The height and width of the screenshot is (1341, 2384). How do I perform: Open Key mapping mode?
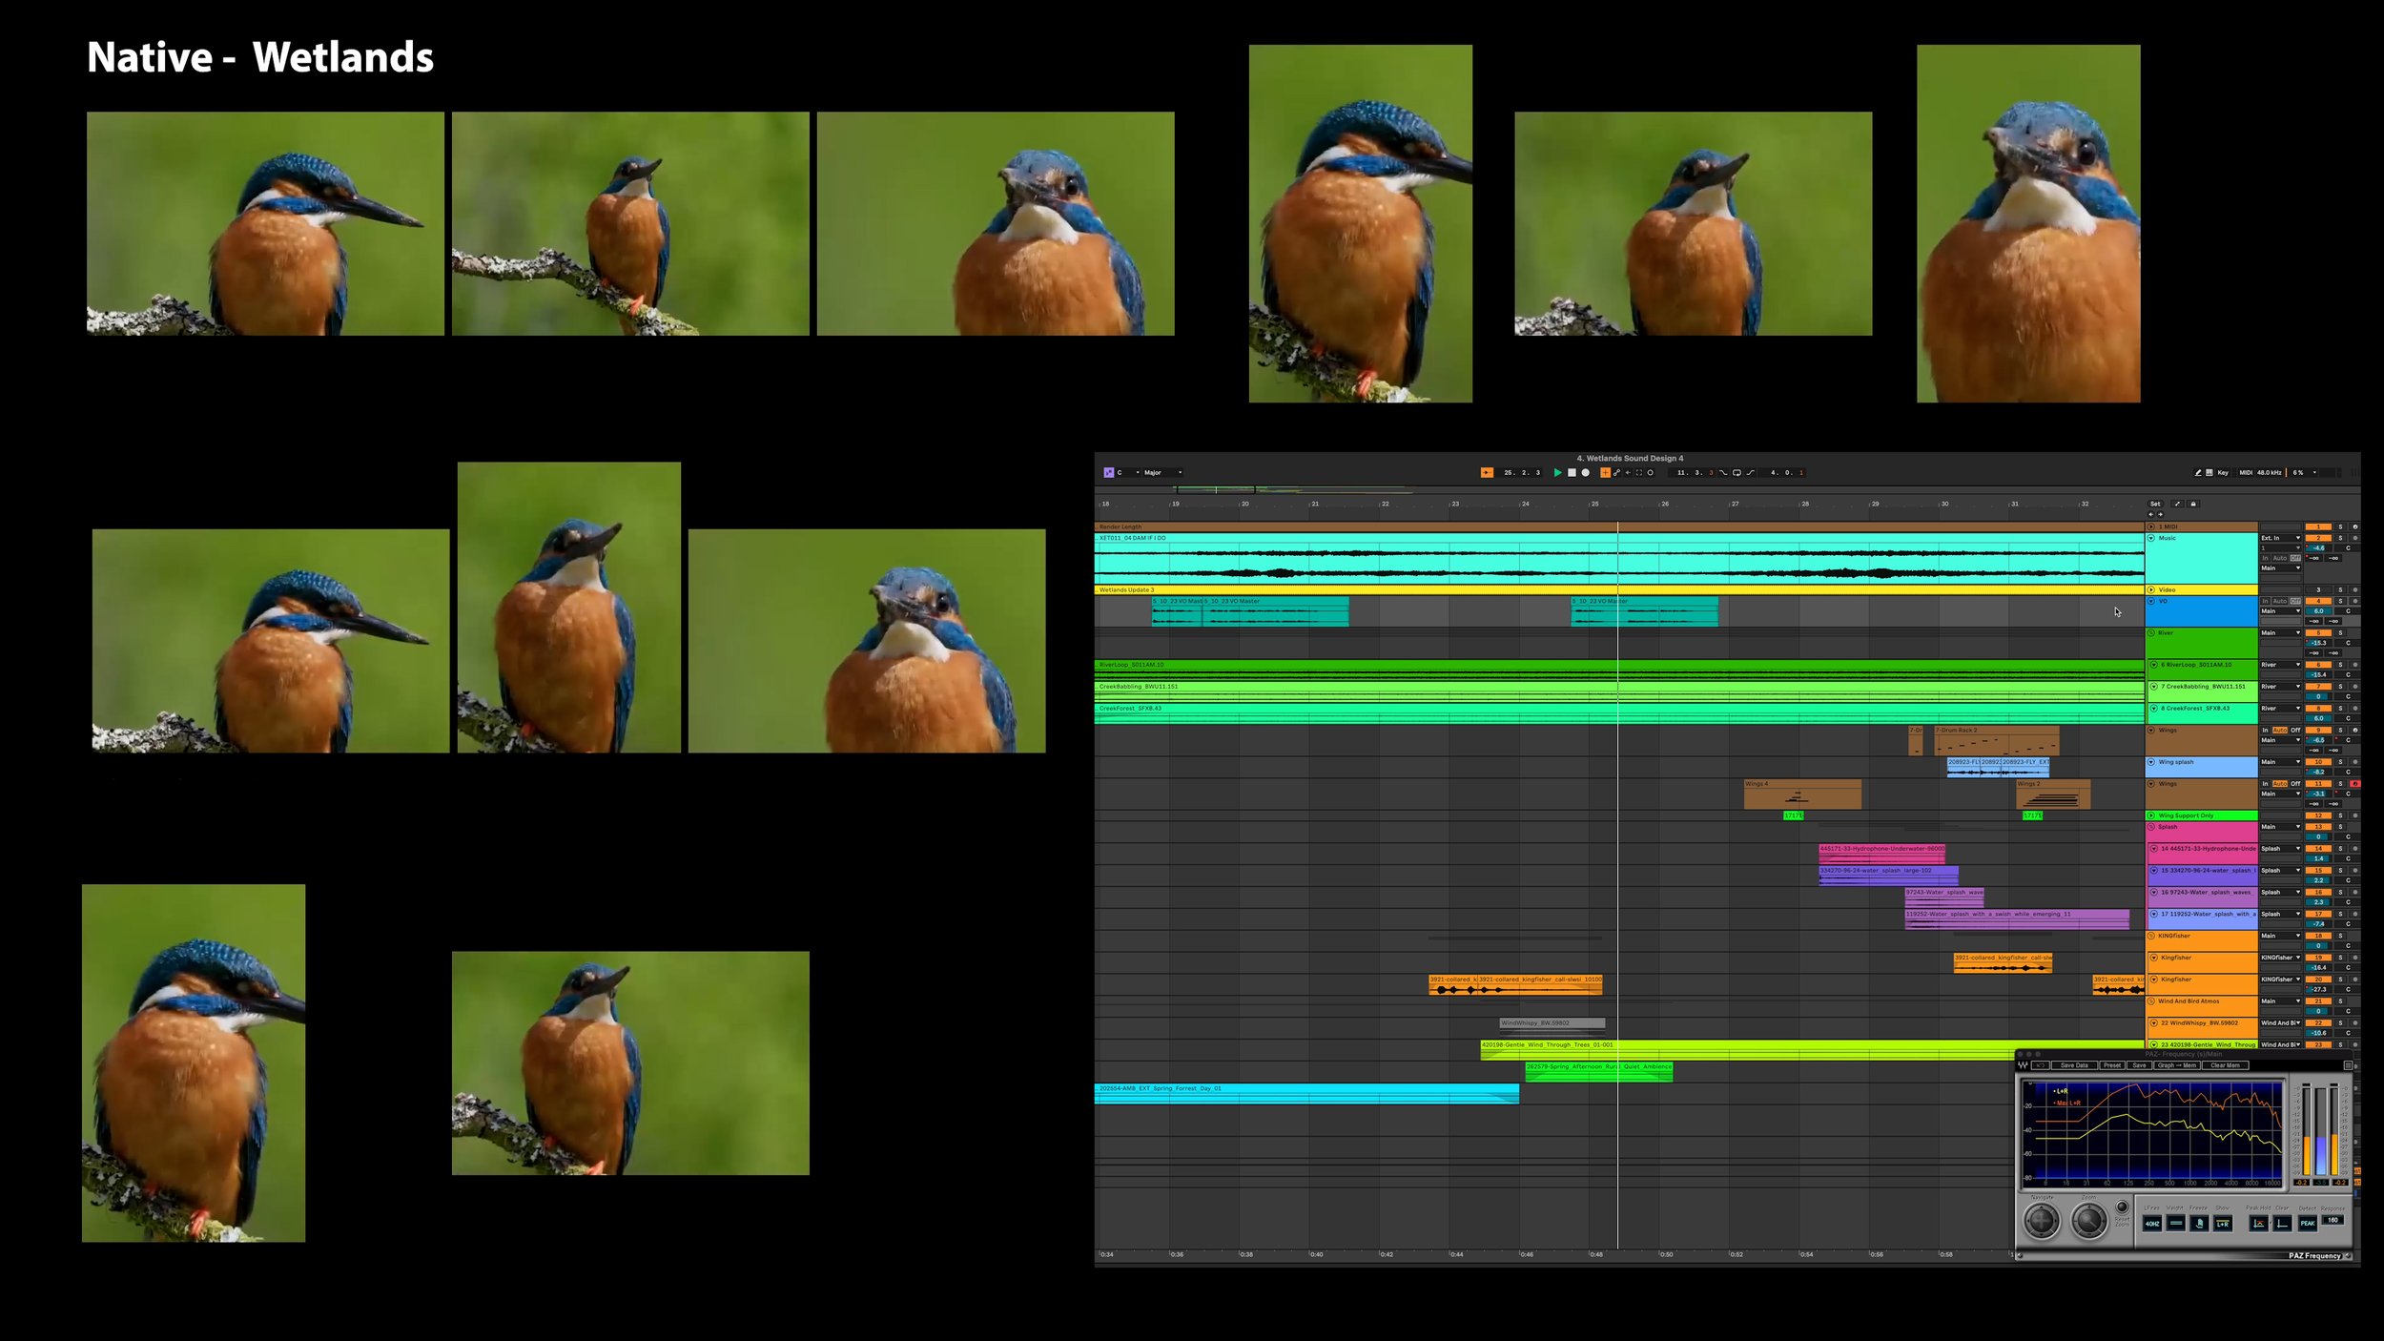click(2223, 472)
